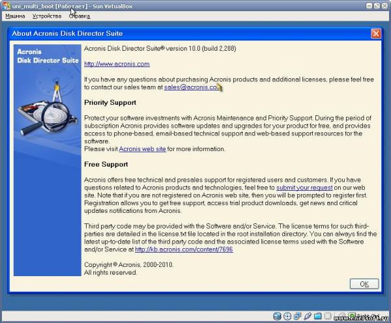
Task: Open the http://www.acronis.com link
Action: (x=117, y=64)
